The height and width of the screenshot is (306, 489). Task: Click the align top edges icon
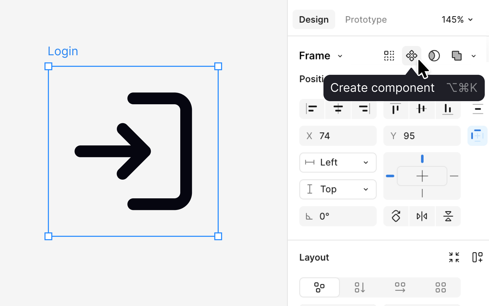coord(396,109)
